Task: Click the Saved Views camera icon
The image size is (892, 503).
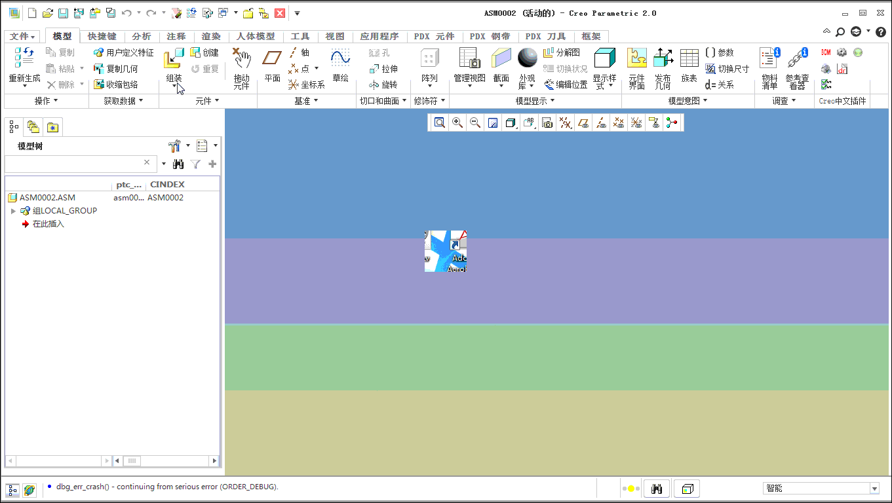Action: 547,122
